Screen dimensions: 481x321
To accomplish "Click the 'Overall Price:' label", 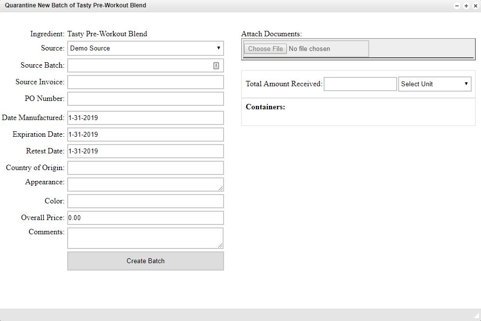I will point(43,218).
